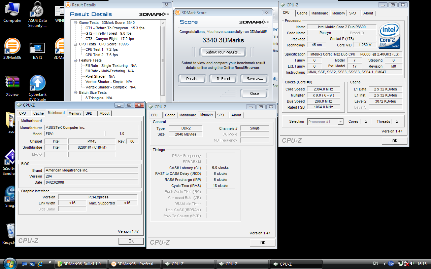Click the Switch Between Windows quick launch icon
This screenshot has width=431, height=269.
point(32,264)
